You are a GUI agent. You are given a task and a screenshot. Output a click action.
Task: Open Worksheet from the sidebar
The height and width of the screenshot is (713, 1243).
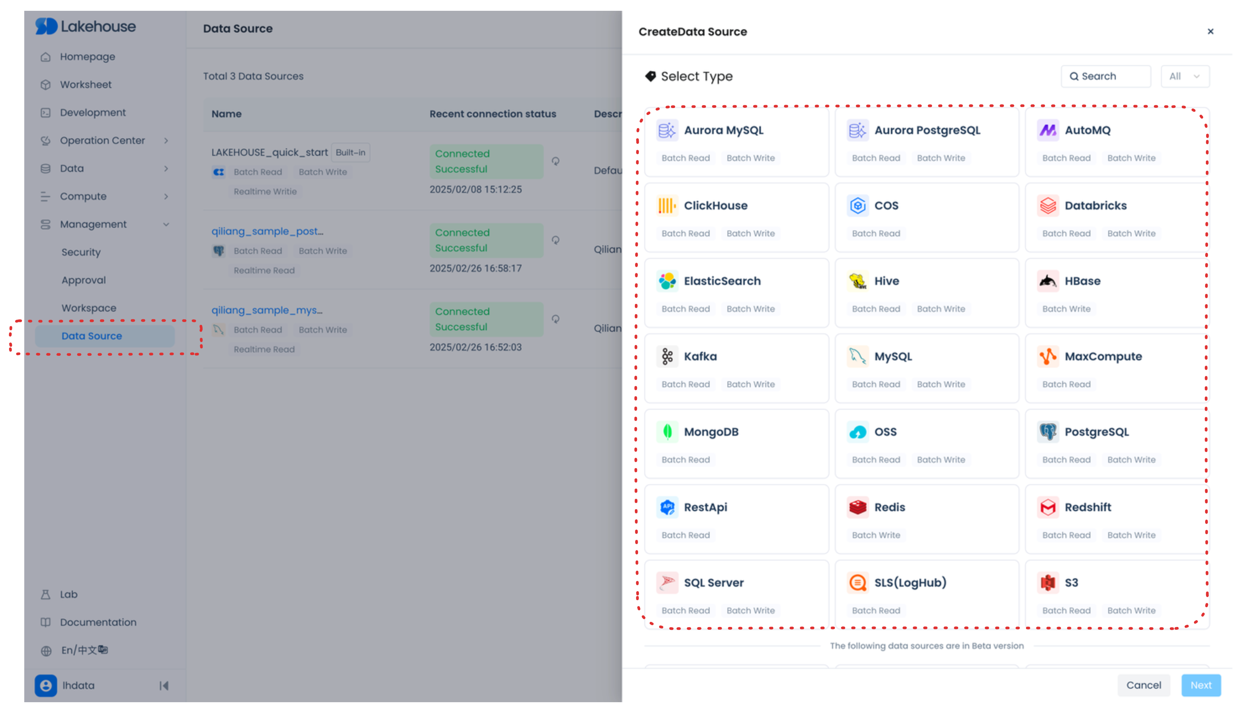click(x=86, y=85)
